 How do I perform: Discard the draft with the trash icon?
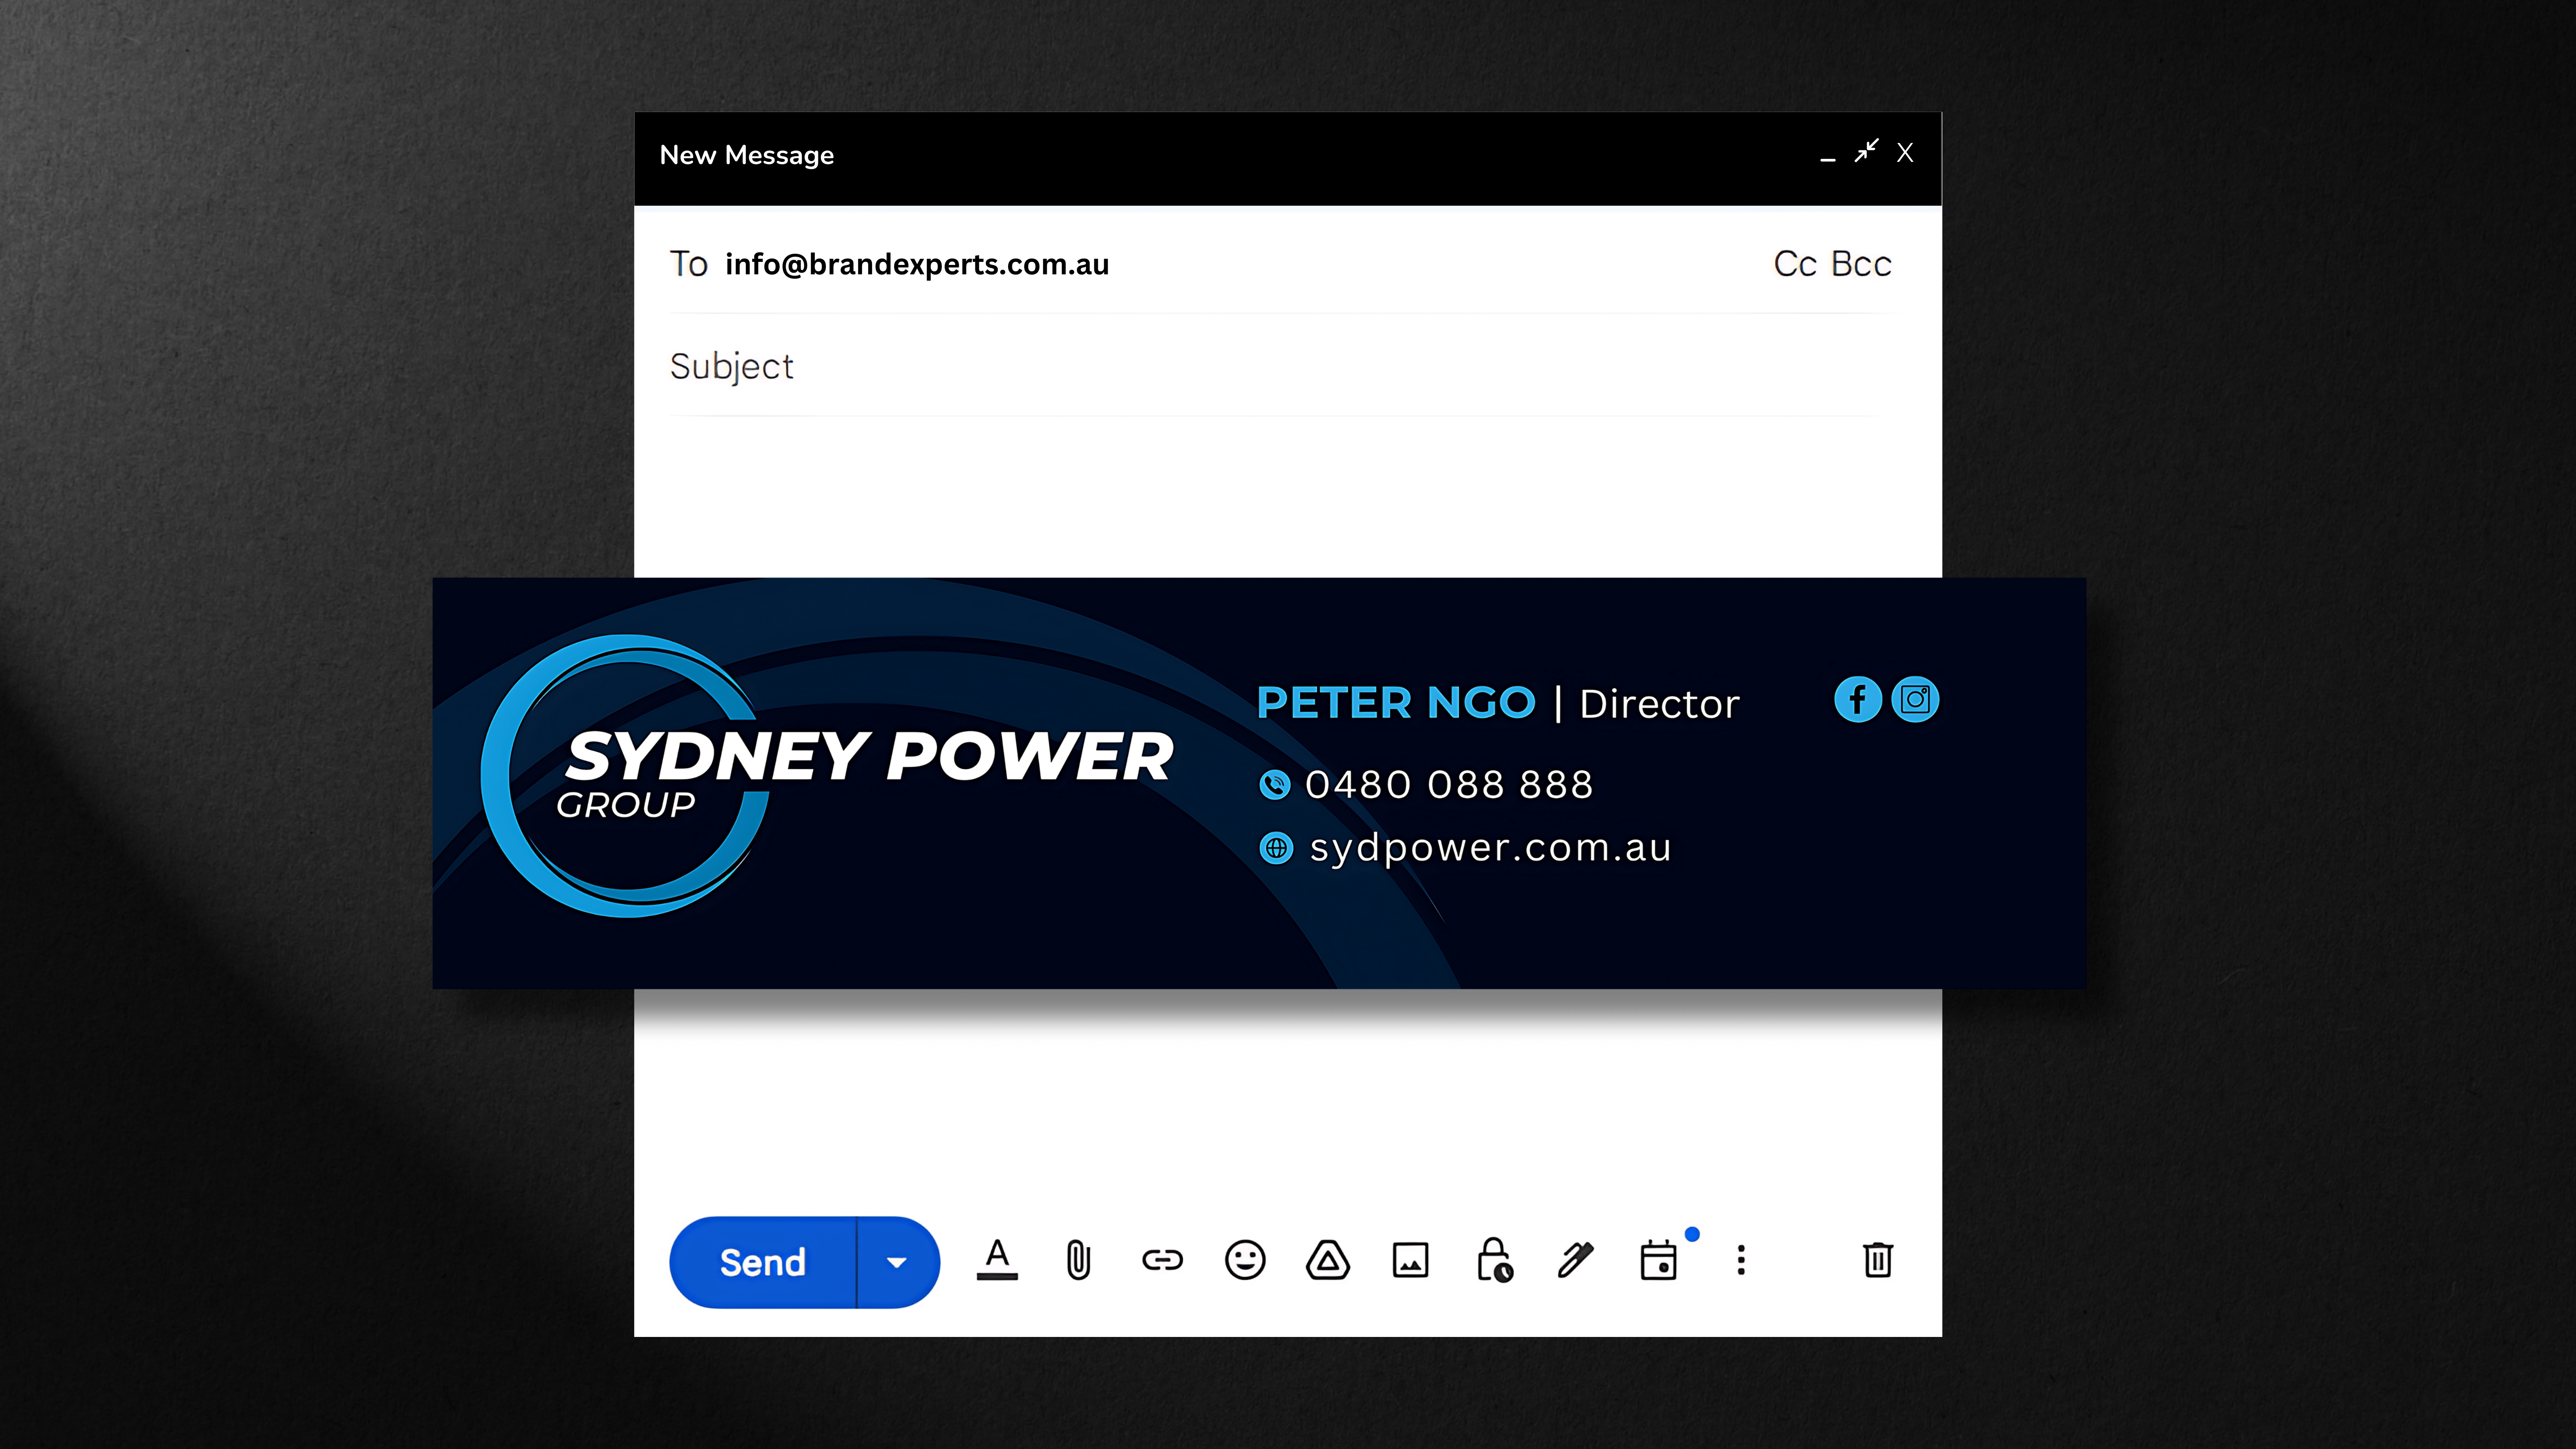pyautogui.click(x=1878, y=1260)
